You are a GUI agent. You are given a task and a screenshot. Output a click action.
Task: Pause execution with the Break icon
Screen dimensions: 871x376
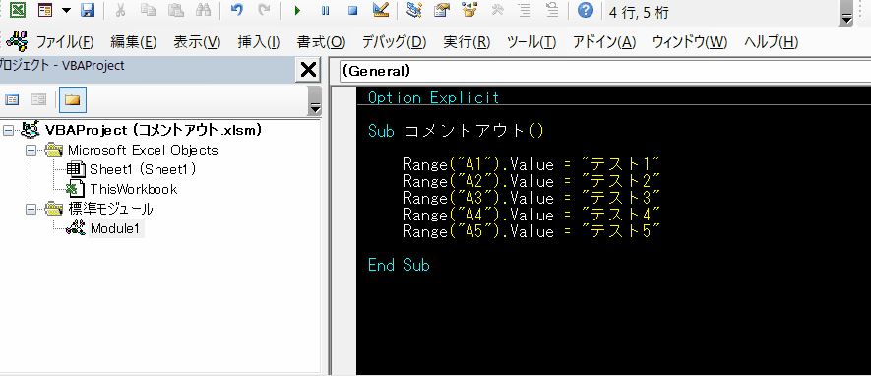pos(326,10)
